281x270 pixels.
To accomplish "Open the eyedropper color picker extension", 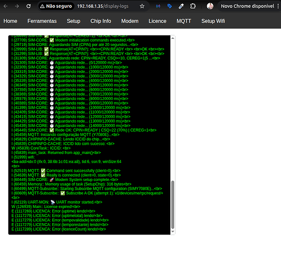I will pos(181,6).
